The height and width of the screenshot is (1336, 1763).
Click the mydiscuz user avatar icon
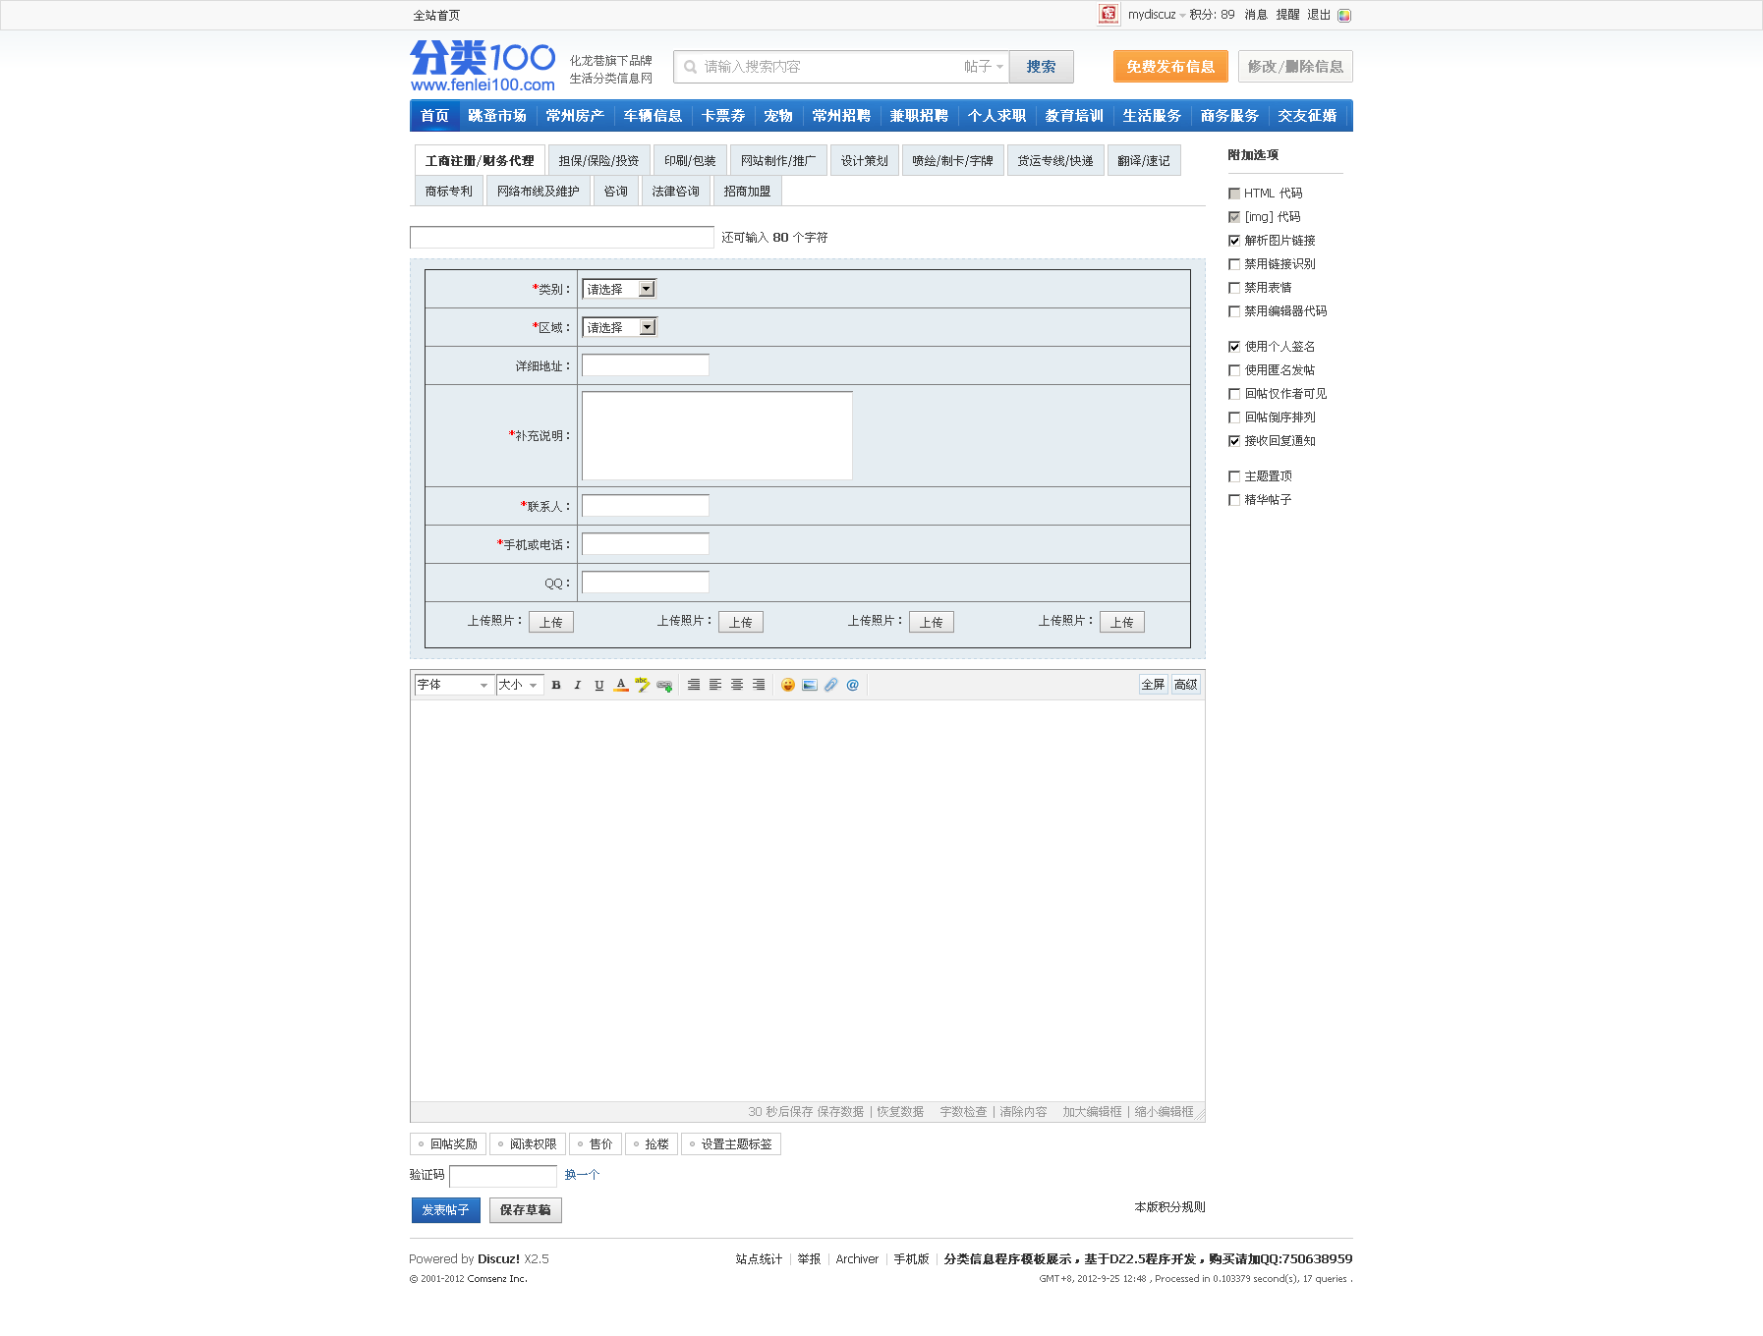(1109, 14)
